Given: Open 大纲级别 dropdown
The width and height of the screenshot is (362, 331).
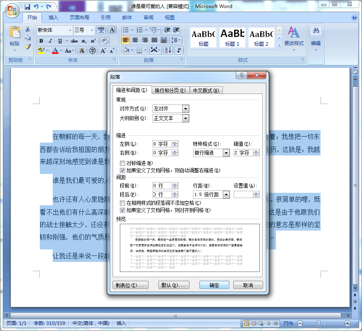Looking at the screenshot, I should click(x=185, y=119).
